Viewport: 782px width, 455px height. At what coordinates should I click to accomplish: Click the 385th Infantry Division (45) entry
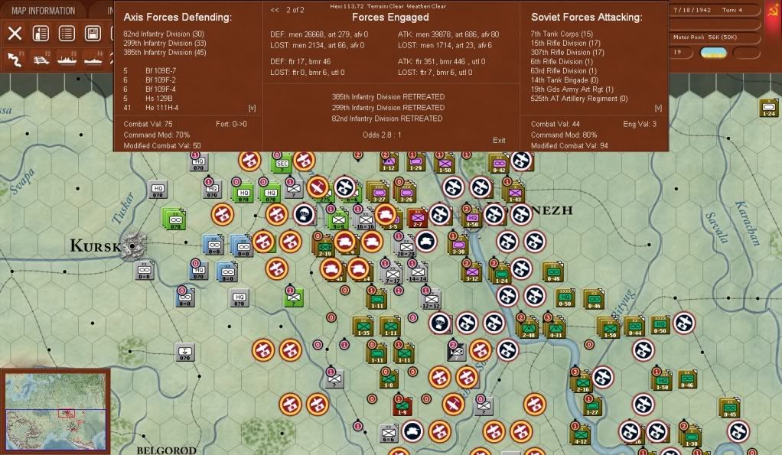165,52
